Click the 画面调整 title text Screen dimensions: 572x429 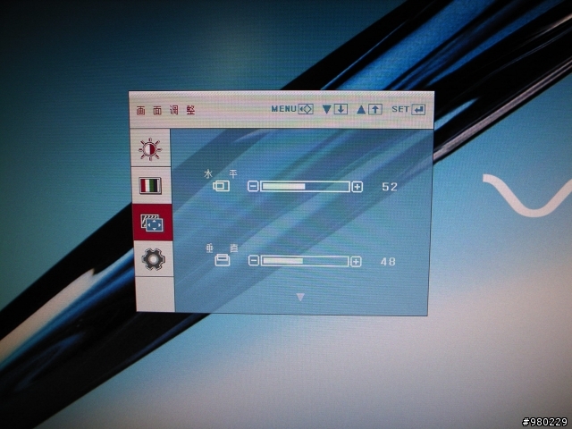165,110
